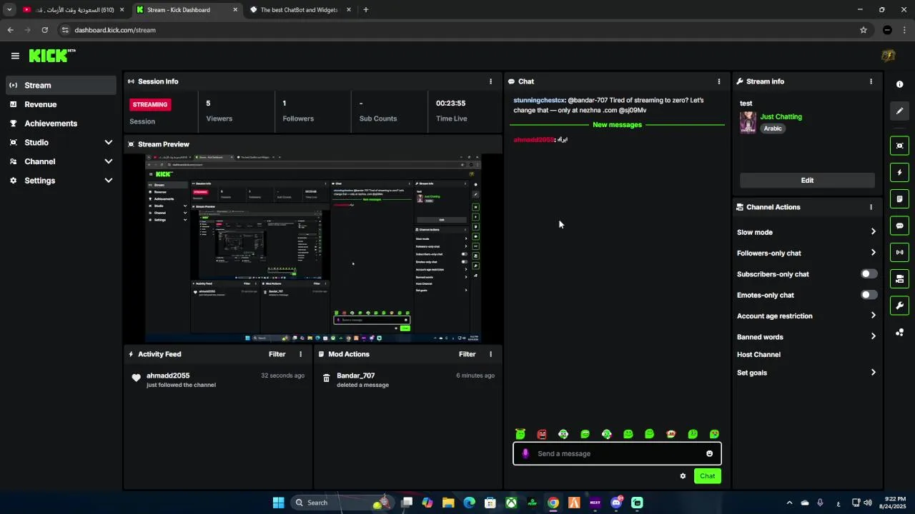Bookmark this page with the star icon
The width and height of the screenshot is (915, 514).
863,30
